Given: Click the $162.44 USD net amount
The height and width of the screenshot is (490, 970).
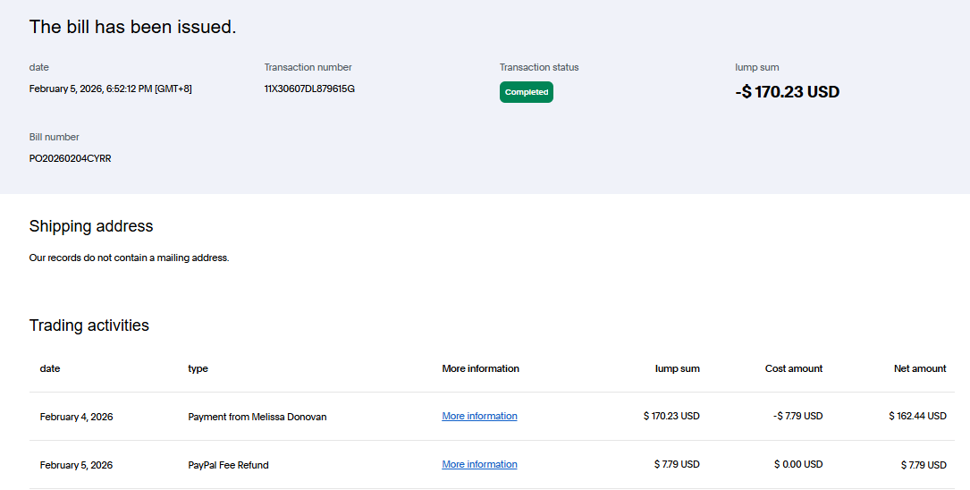Looking at the screenshot, I should (917, 416).
